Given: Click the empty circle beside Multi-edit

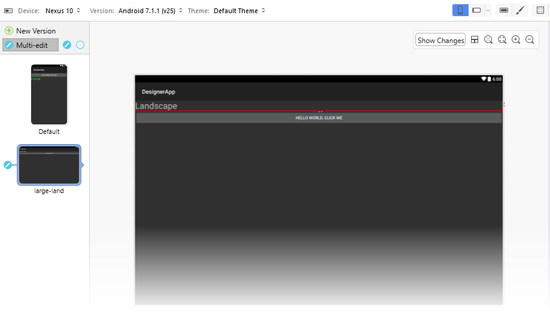Looking at the screenshot, I should tap(80, 45).
